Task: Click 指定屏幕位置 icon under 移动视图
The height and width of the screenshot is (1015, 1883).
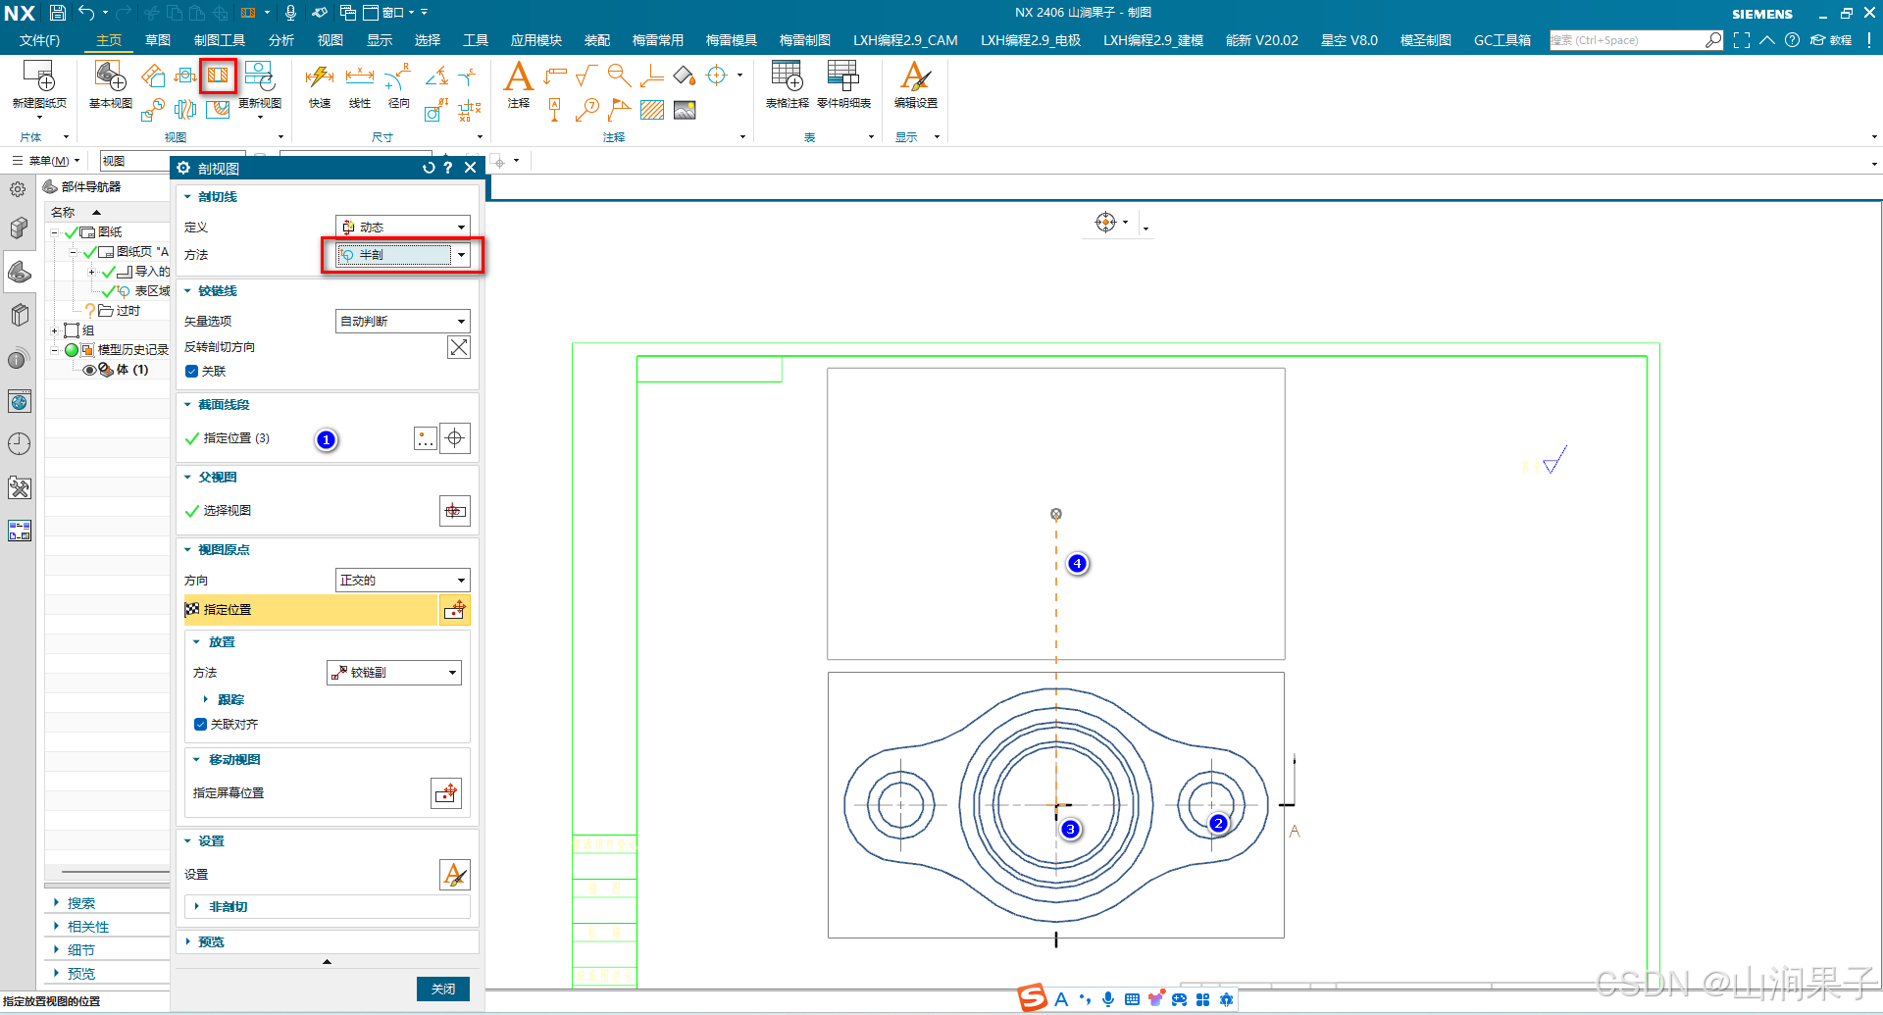Action: click(x=446, y=793)
